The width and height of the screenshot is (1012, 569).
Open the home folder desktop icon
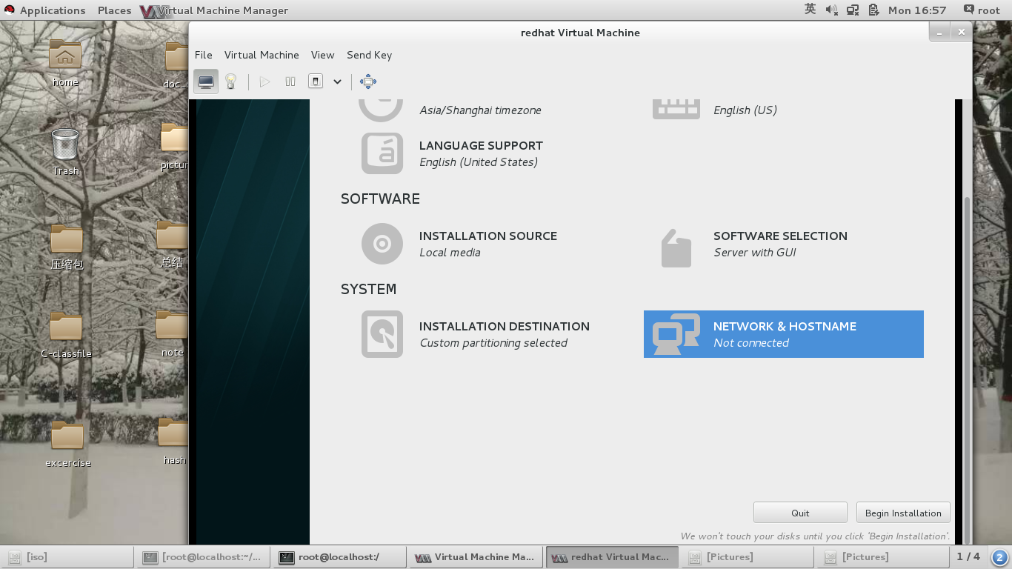(65, 64)
